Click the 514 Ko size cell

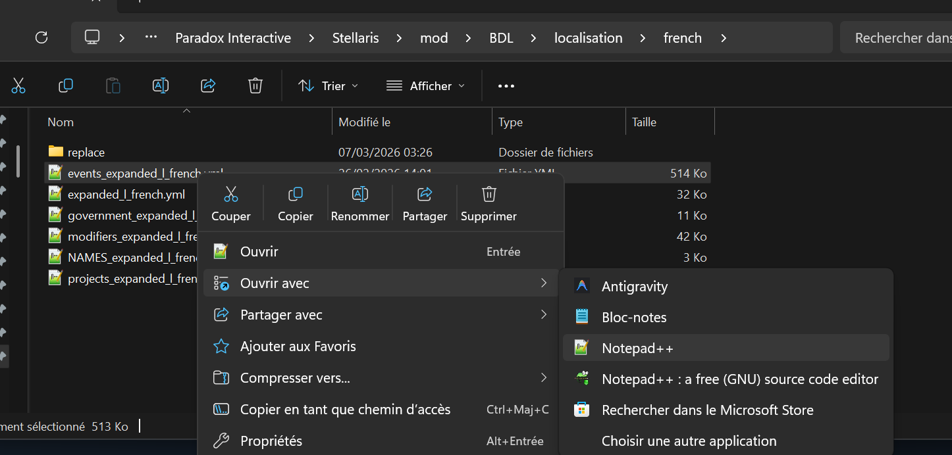tap(689, 174)
